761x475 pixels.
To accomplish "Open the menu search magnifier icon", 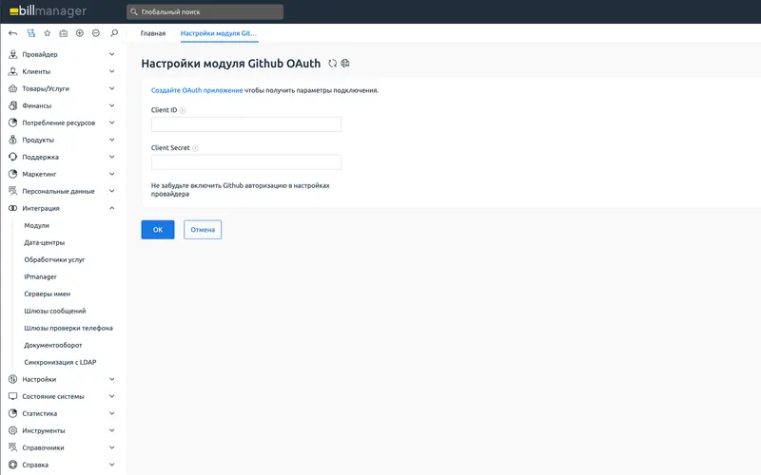I will click(x=114, y=33).
